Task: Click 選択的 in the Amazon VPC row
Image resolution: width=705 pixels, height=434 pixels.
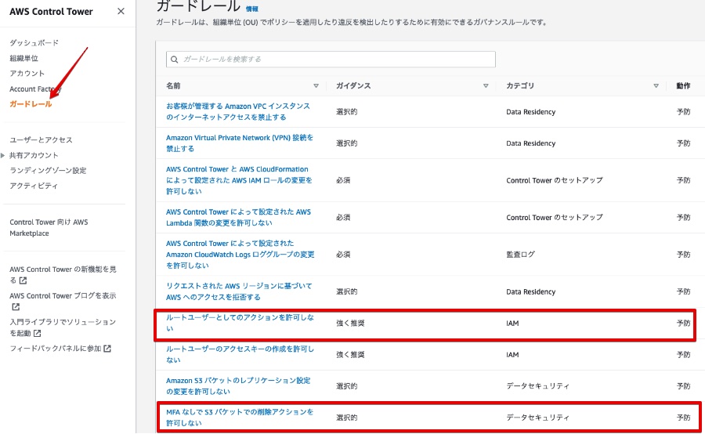Action: click(347, 112)
